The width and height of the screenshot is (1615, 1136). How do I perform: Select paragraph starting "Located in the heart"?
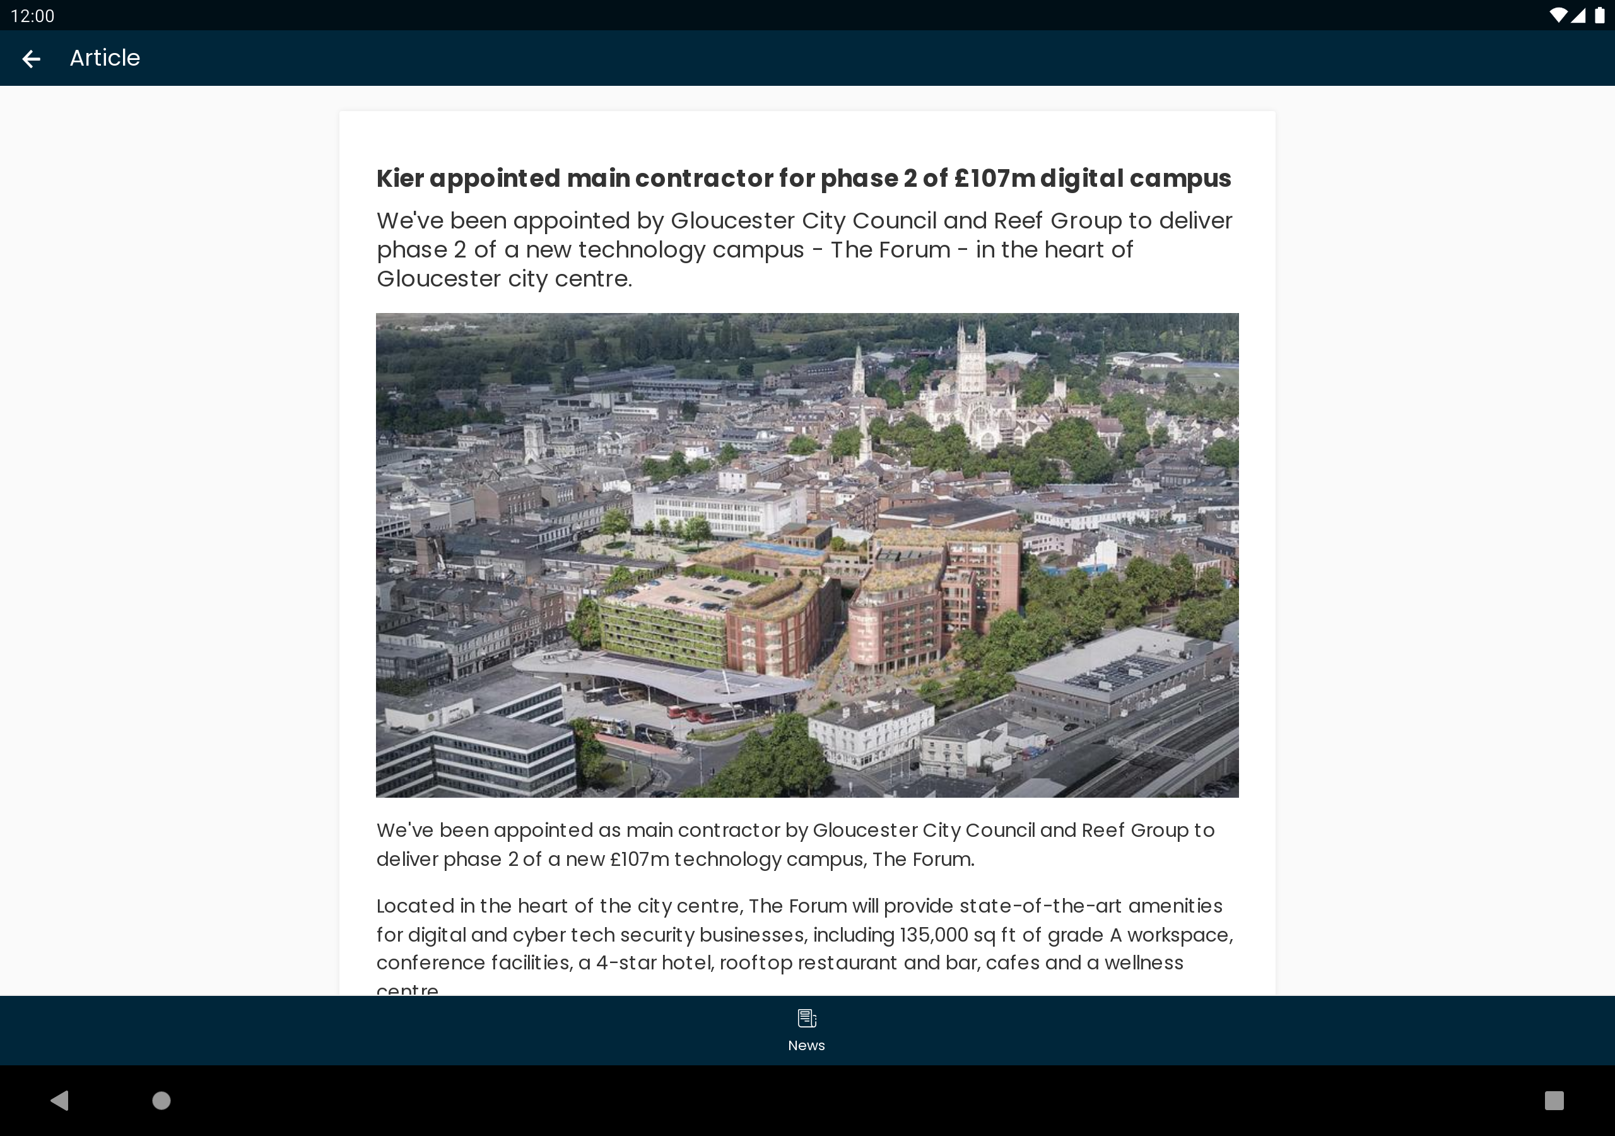(805, 944)
